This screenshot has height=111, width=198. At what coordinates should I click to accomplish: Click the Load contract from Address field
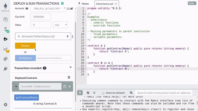click(x=54, y=58)
